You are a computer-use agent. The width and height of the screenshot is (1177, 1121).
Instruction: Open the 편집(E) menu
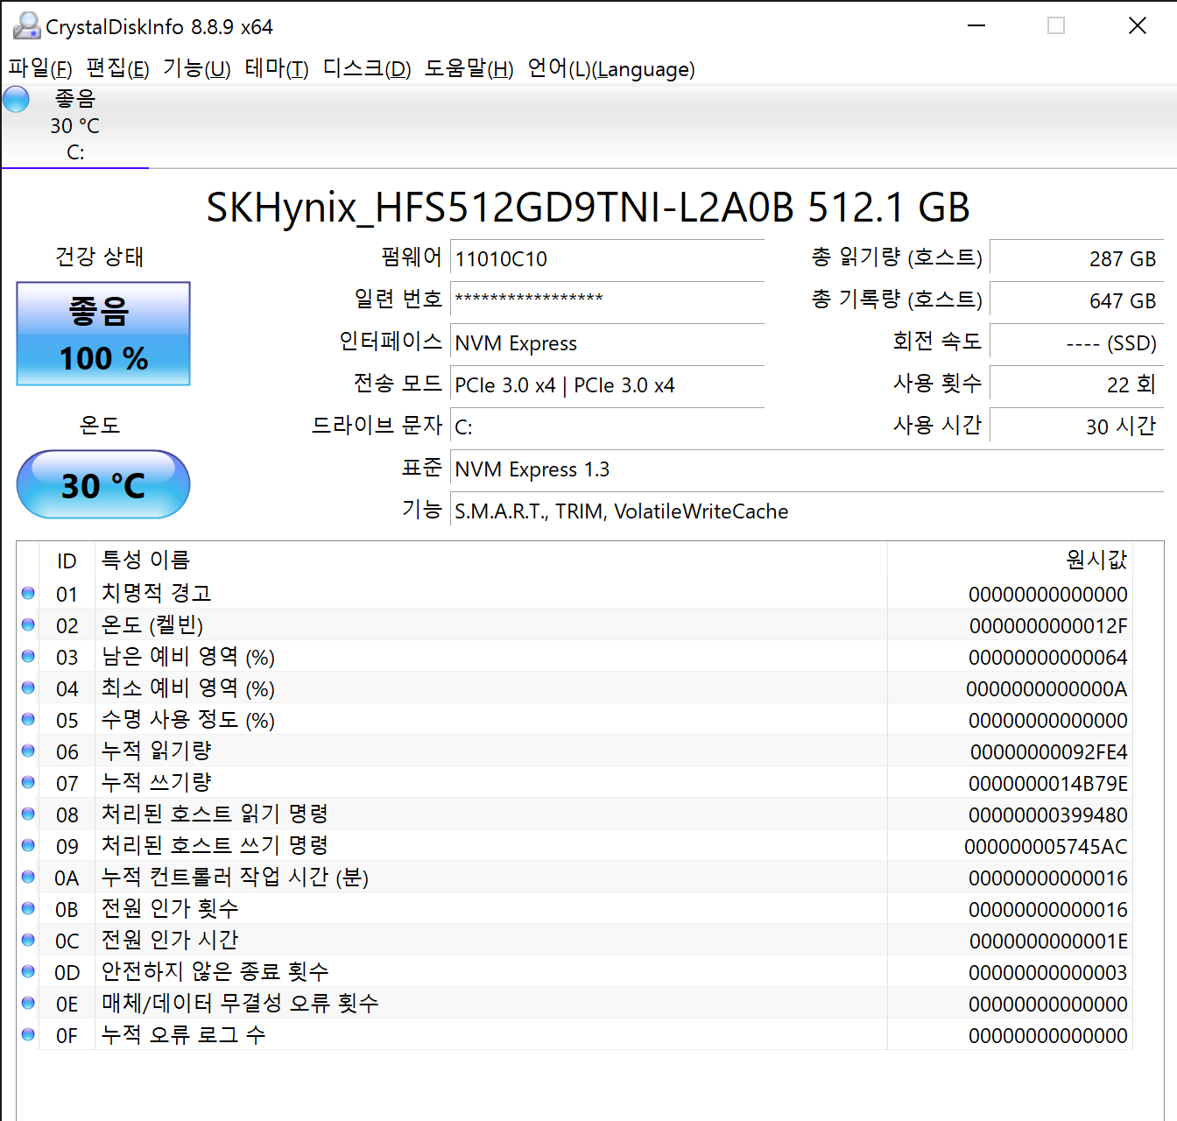tap(117, 68)
